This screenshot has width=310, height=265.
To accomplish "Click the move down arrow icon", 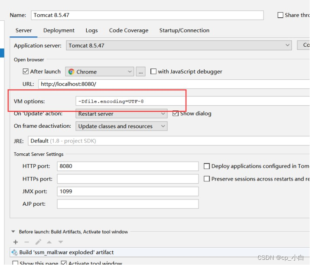I will [x=61, y=242].
